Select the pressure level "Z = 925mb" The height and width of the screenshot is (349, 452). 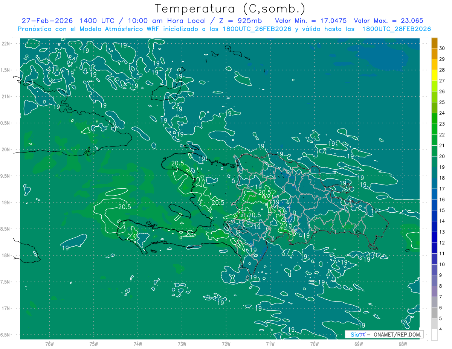240,21
